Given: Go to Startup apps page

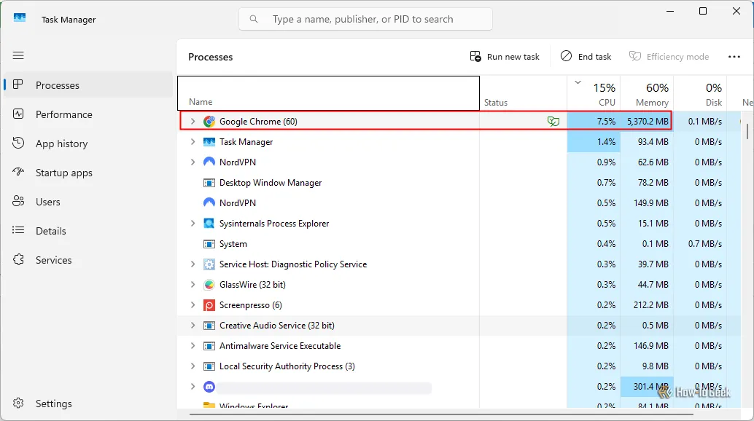Looking at the screenshot, I should 63,173.
